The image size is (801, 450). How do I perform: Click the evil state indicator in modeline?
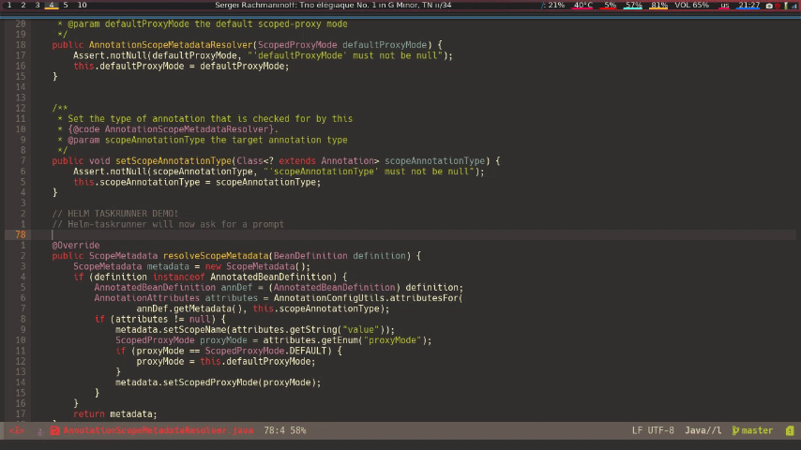[16, 430]
